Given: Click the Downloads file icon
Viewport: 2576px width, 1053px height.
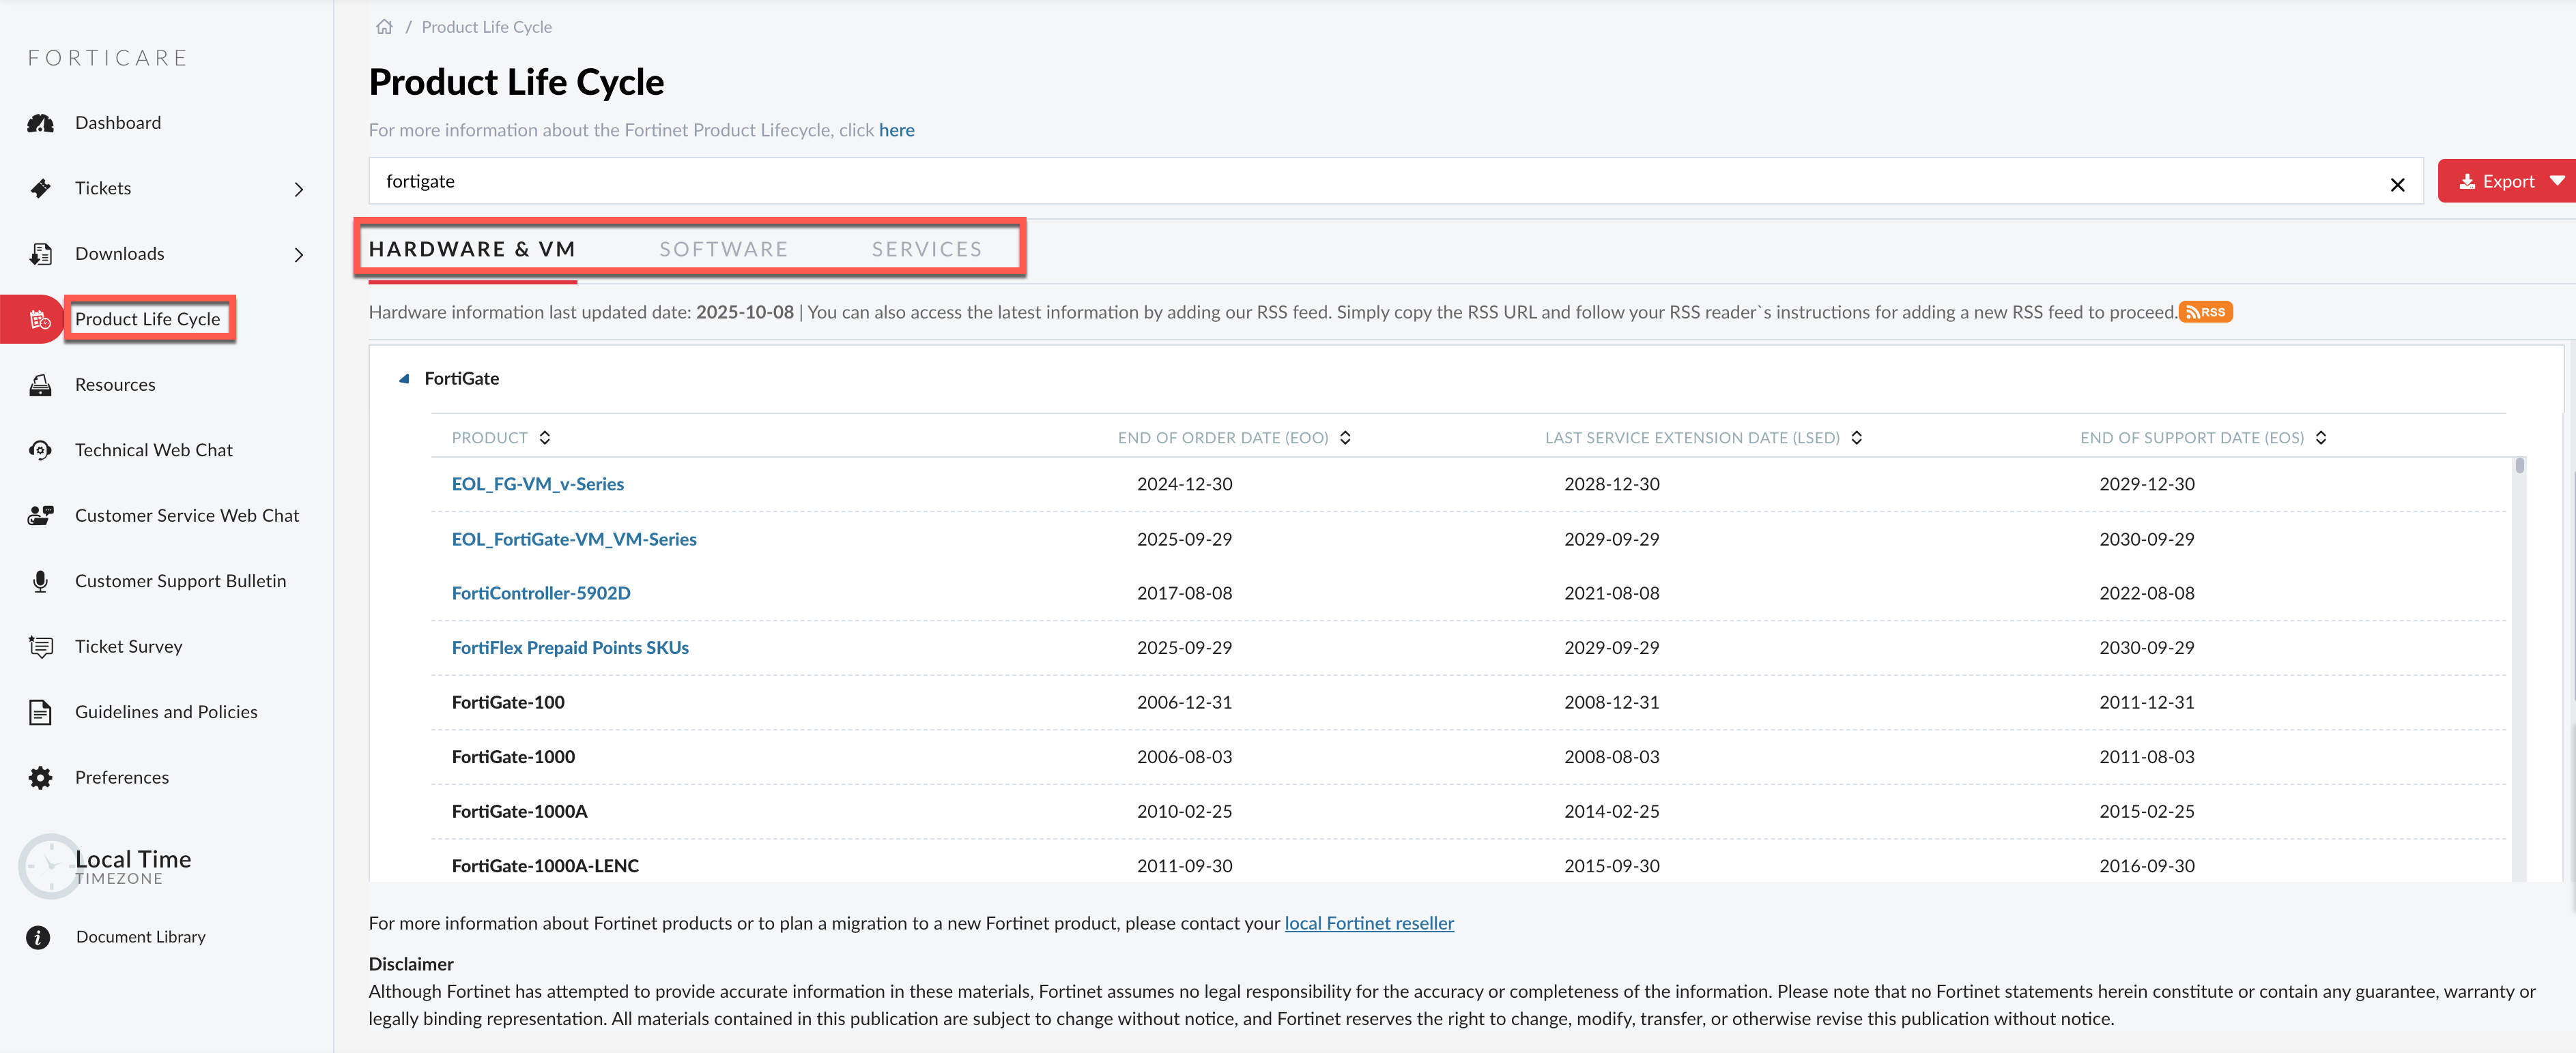Looking at the screenshot, I should (40, 254).
